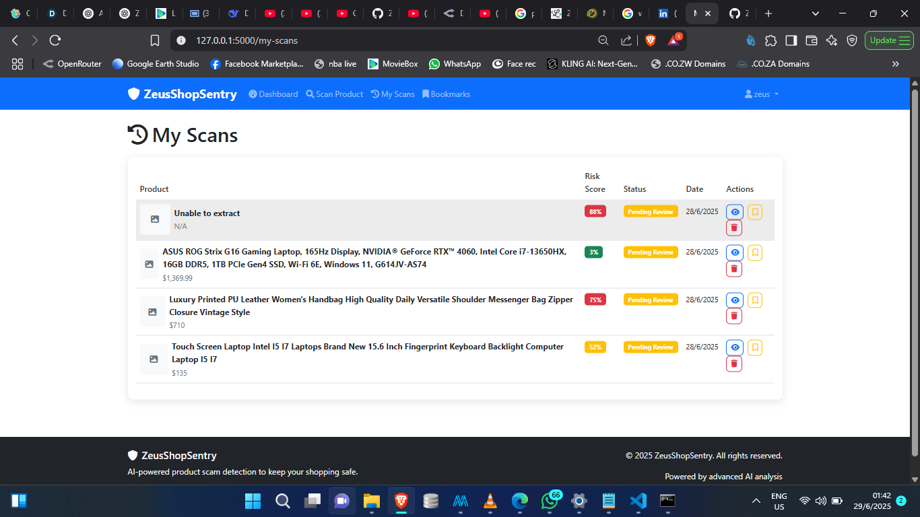The image size is (920, 517).
Task: Open a new browser tab
Action: tap(768, 13)
